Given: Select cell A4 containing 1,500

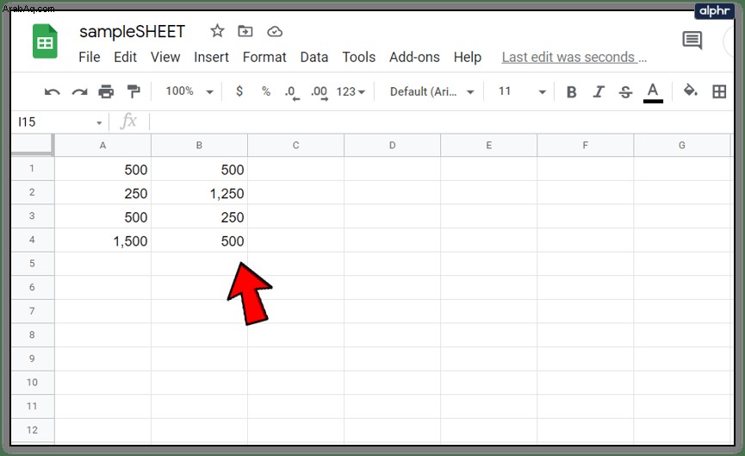Looking at the screenshot, I should pyautogui.click(x=102, y=240).
